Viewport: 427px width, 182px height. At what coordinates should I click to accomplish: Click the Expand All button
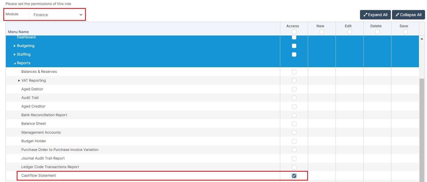tap(375, 15)
